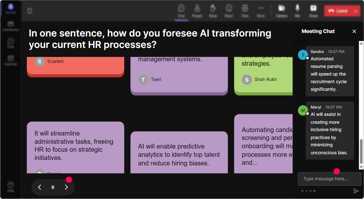
Task: Click the page number 6 indicator
Action: [53, 187]
